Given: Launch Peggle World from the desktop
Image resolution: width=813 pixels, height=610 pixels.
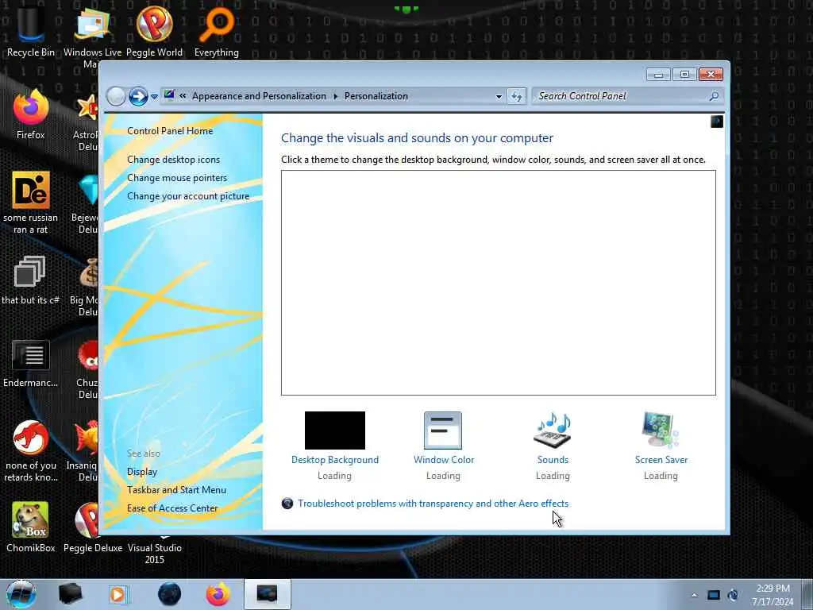Looking at the screenshot, I should tap(154, 30).
